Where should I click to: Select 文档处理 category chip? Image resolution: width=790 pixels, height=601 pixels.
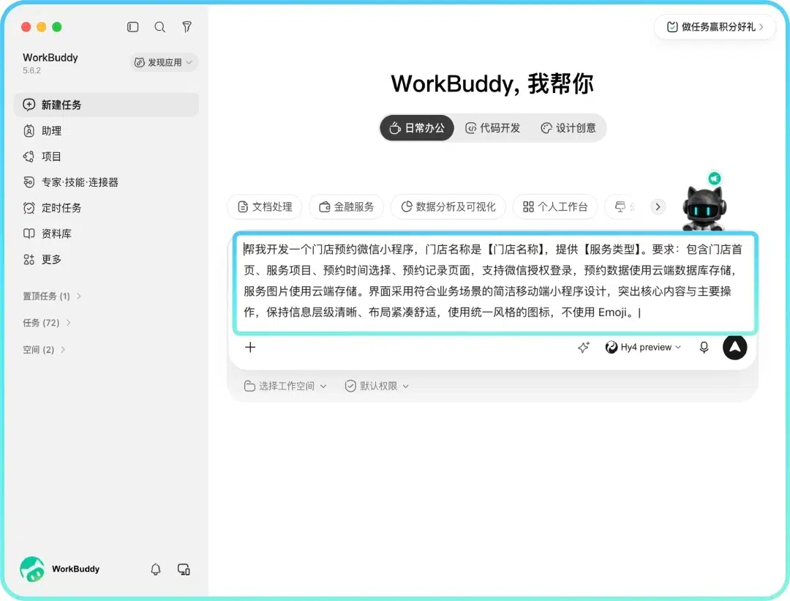click(265, 206)
